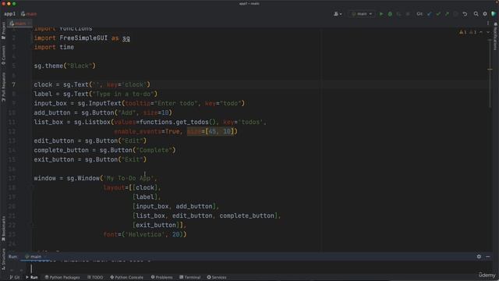Click the 'sg.theme("Black")' line
Viewport: 499px width, 281px height.
(65, 66)
